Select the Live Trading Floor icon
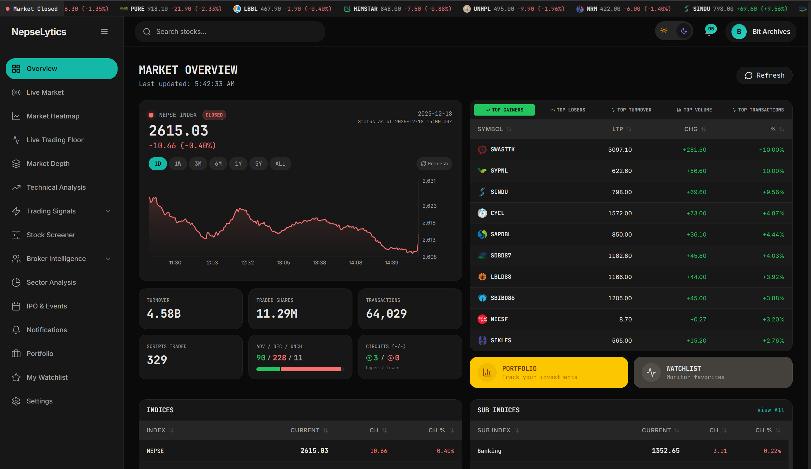This screenshot has width=811, height=469. (16, 140)
